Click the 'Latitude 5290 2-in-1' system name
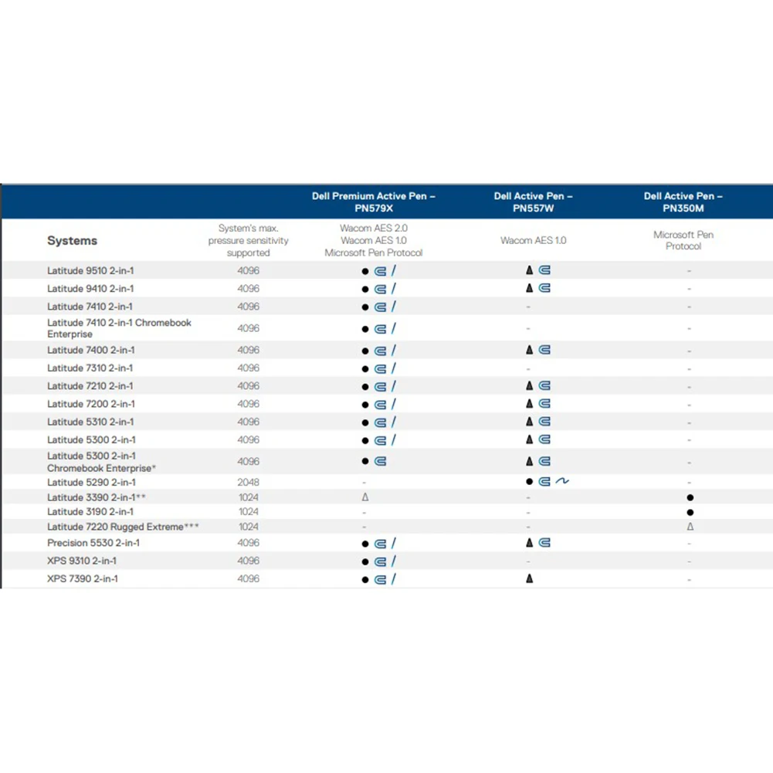This screenshot has height=773, width=773. tap(92, 482)
